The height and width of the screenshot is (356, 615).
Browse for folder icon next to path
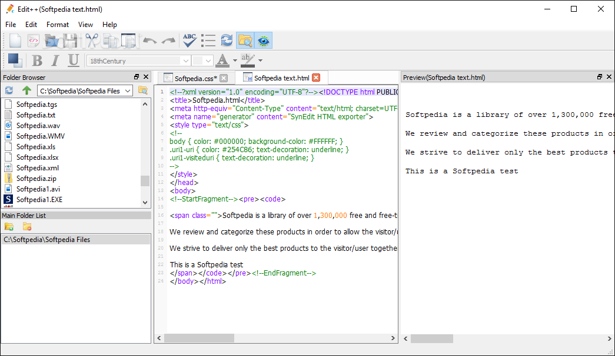[143, 90]
